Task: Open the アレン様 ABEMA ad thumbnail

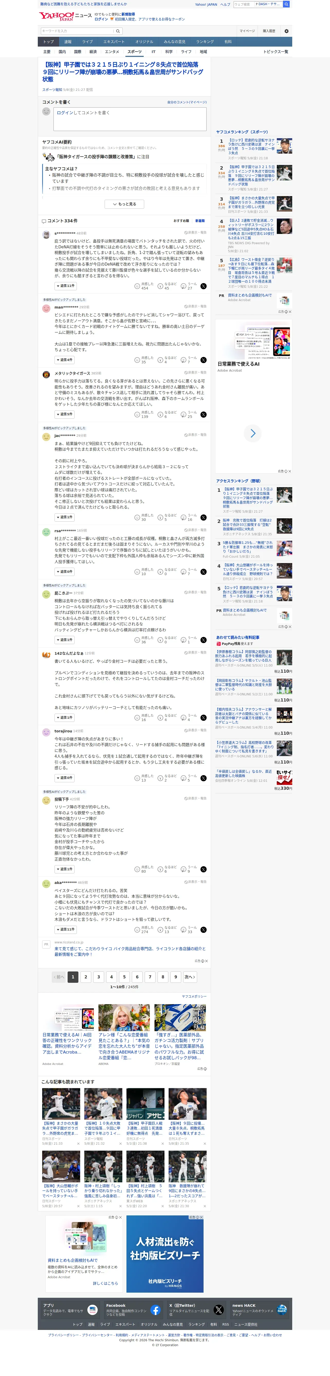Action: [x=124, y=1018]
